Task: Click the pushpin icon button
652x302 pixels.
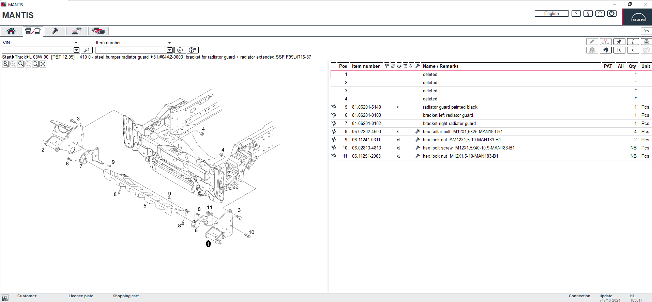Action: (x=619, y=42)
